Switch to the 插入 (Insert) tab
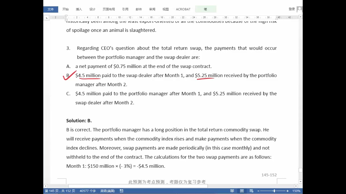 pyautogui.click(x=79, y=9)
